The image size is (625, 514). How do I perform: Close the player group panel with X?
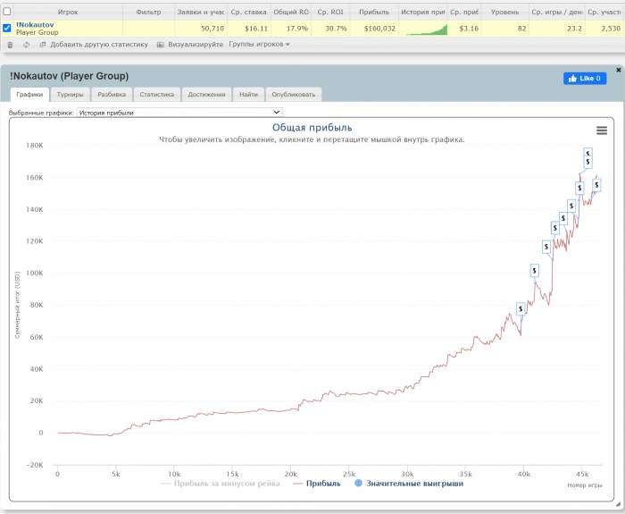(x=619, y=69)
